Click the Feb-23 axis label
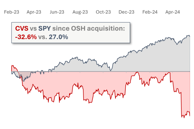Viewport: 194px width, 129px height. 12,12
